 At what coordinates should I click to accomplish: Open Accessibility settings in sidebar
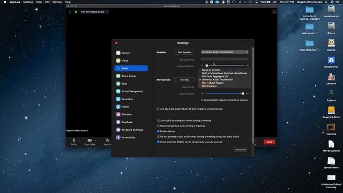pyautogui.click(x=131, y=137)
